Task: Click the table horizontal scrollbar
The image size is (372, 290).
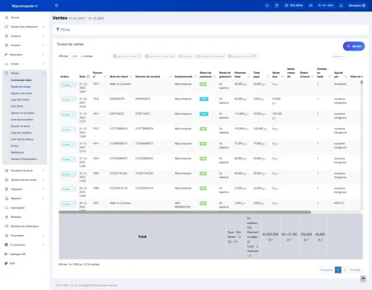Action: pyautogui.click(x=185, y=212)
